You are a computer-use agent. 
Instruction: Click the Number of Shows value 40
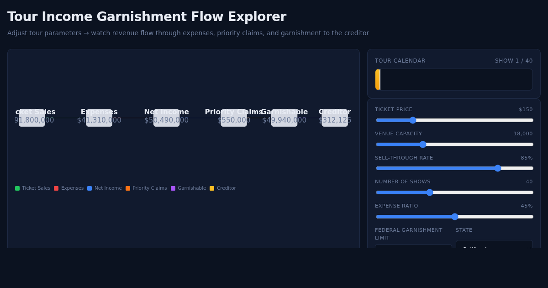[x=529, y=182]
